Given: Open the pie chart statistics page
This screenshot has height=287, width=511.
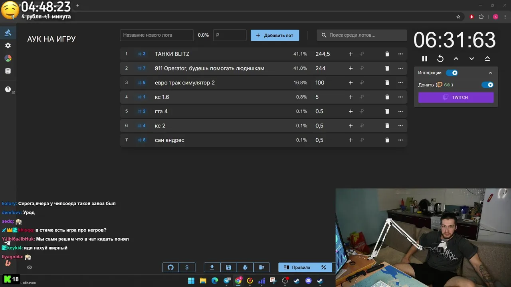Looking at the screenshot, I should 8,58.
